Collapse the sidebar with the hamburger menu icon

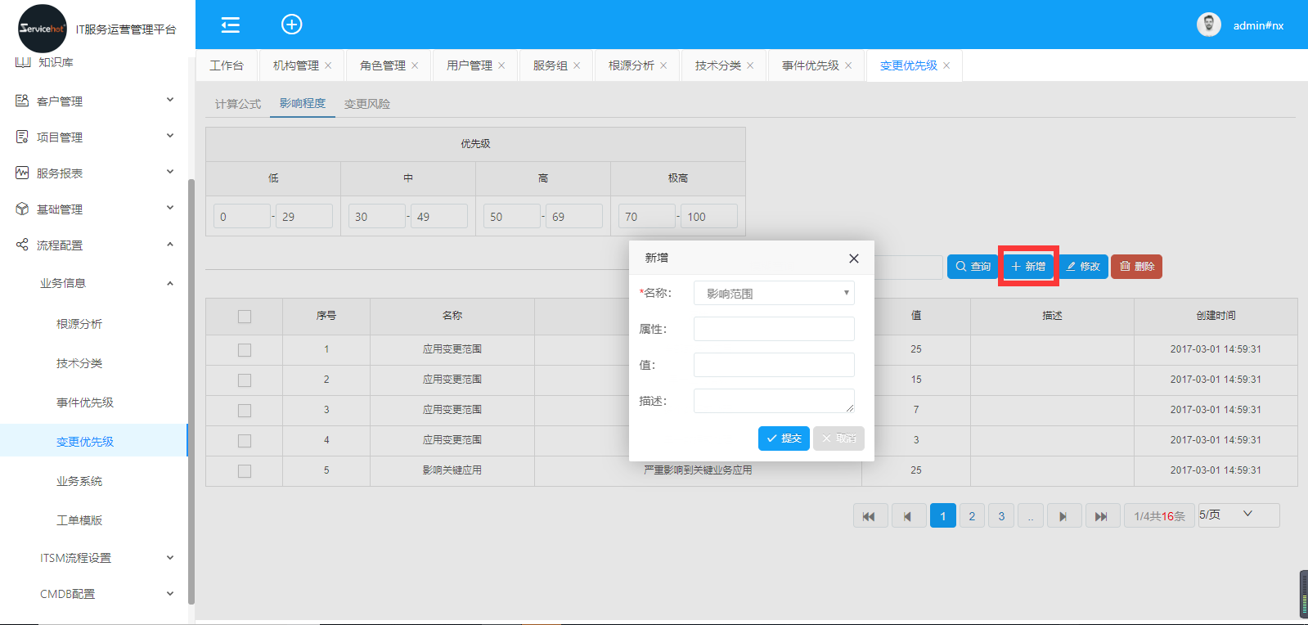point(231,25)
